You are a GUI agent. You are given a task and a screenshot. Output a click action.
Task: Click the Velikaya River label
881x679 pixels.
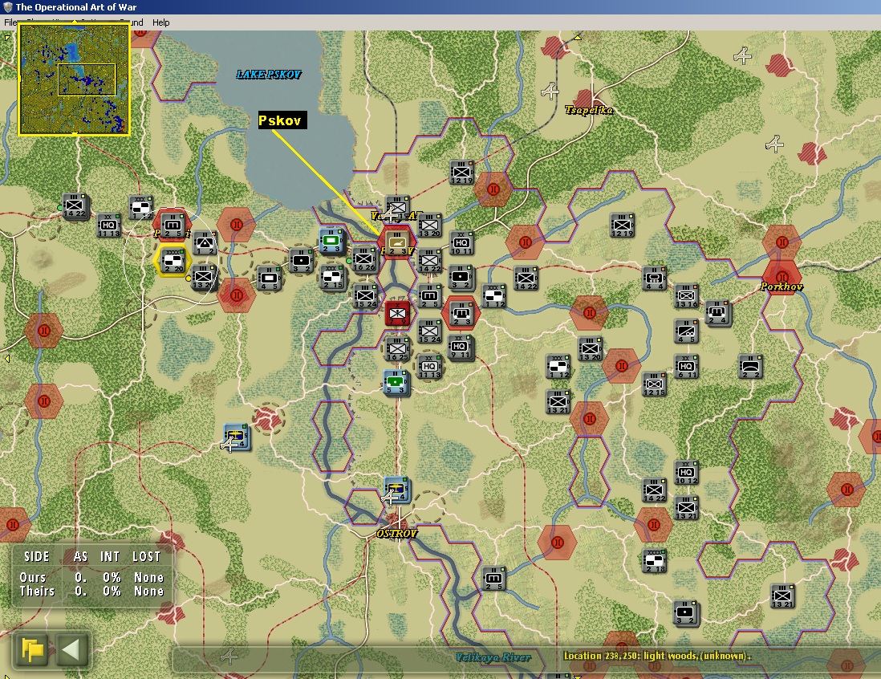[x=493, y=657]
